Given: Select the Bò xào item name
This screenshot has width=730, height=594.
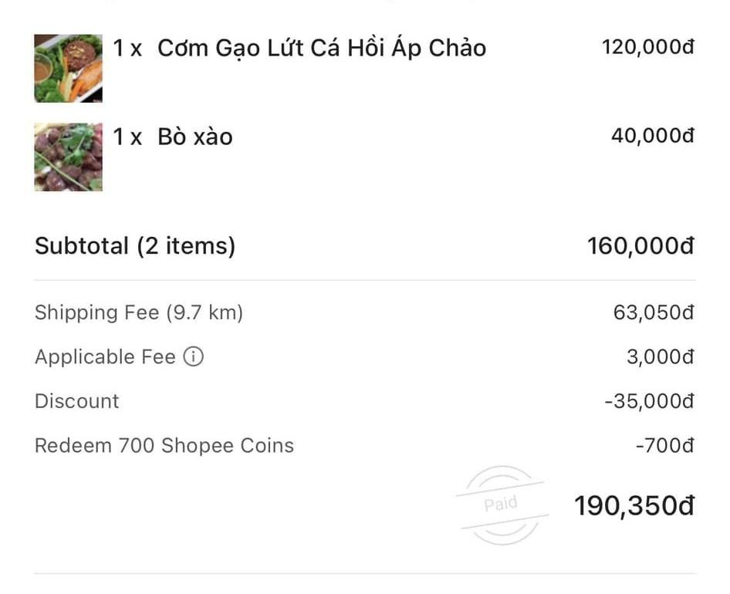Looking at the screenshot, I should [x=194, y=137].
